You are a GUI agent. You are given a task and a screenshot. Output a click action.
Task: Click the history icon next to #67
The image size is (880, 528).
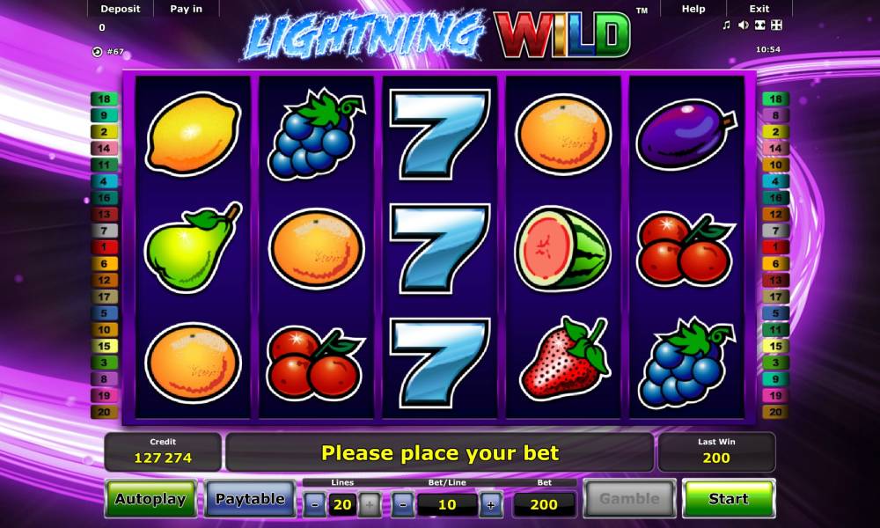[97, 52]
